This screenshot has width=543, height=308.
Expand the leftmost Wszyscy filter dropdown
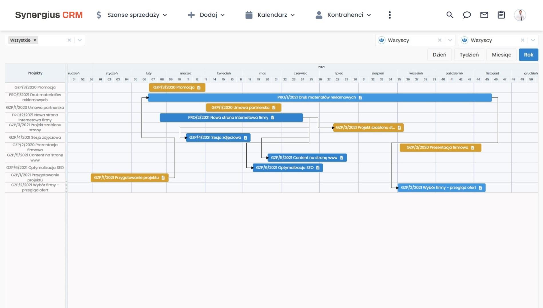tap(450, 40)
